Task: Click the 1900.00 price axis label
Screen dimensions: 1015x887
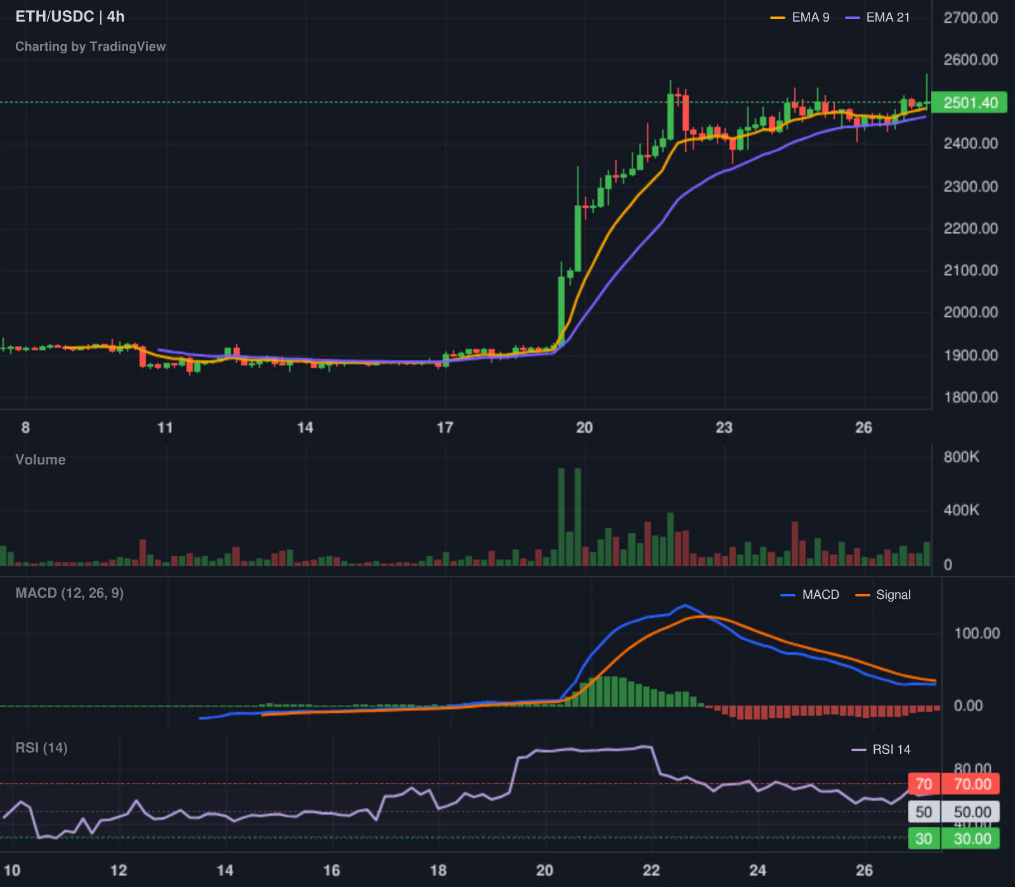Action: (971, 355)
